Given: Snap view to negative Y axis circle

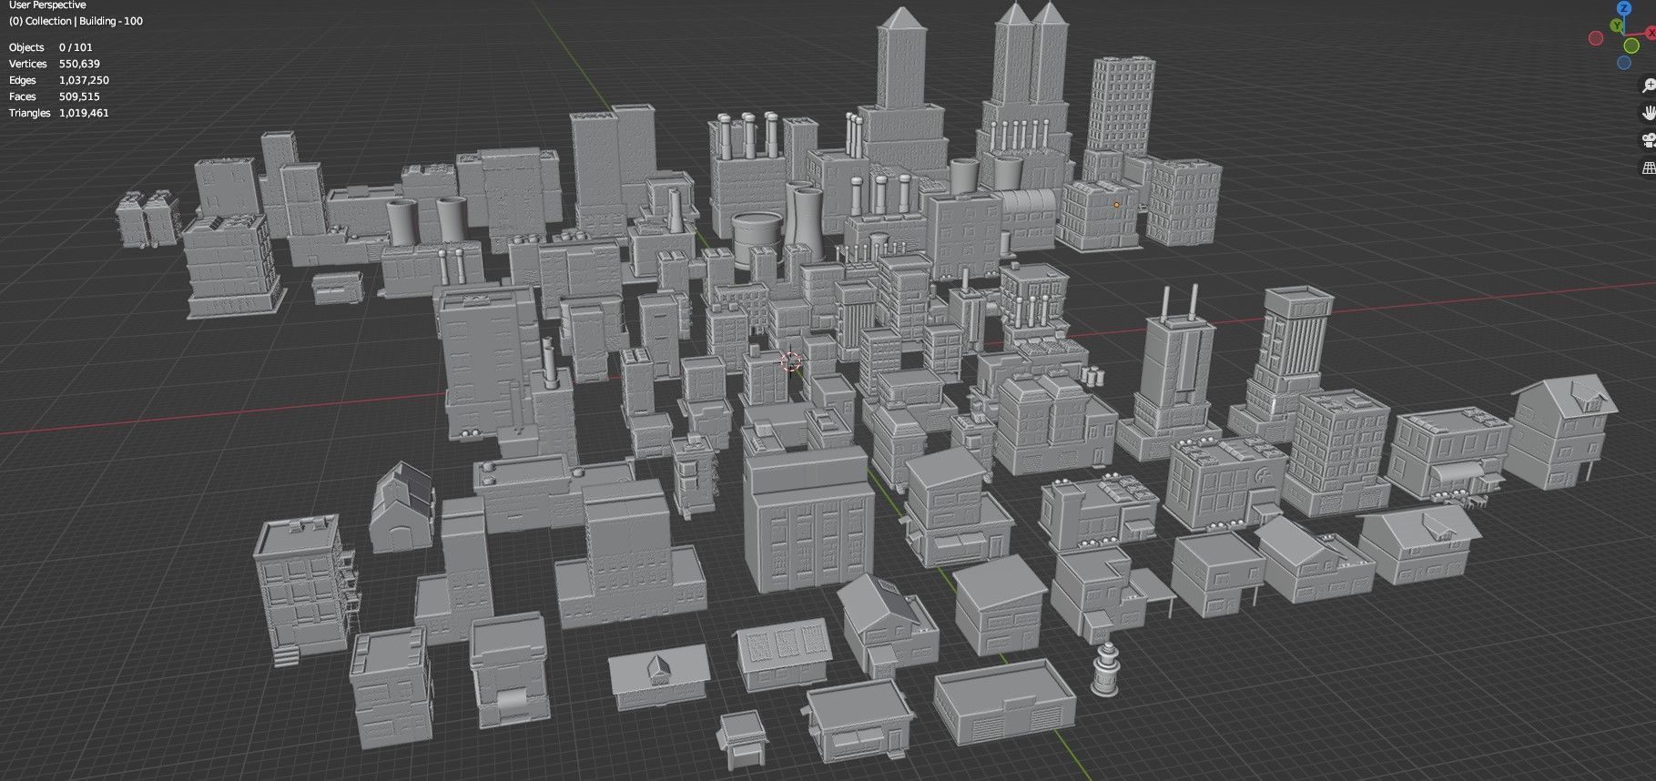Looking at the screenshot, I should 1631,46.
